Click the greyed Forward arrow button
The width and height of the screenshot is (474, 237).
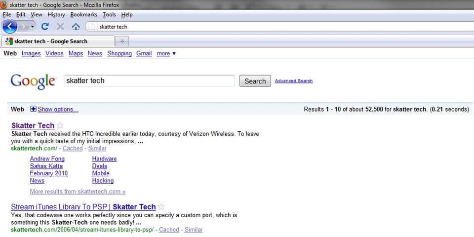(23, 27)
